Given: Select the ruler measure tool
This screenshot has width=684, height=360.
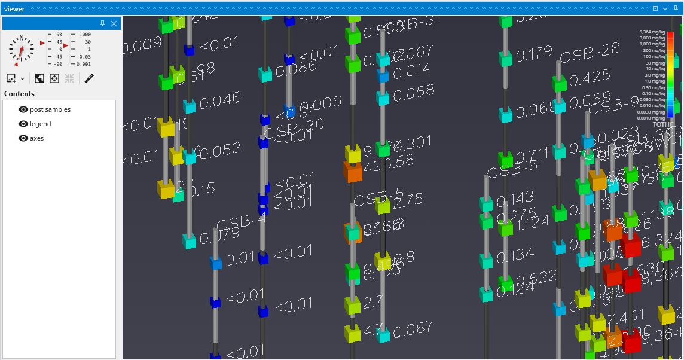Looking at the screenshot, I should [90, 78].
